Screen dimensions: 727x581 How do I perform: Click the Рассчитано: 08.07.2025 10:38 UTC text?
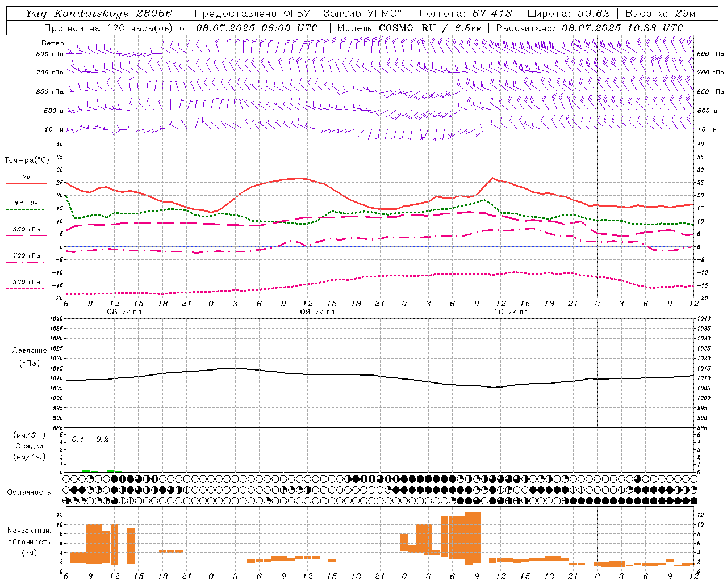pyautogui.click(x=590, y=28)
